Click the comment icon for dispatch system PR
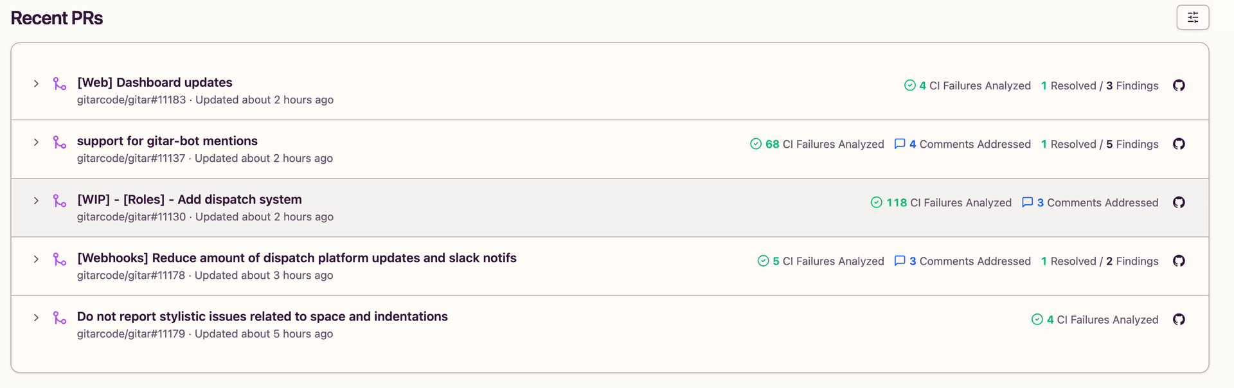 tap(1027, 202)
